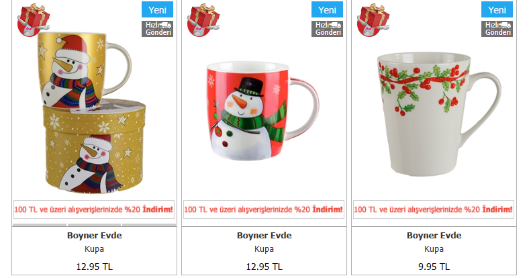This screenshot has width=529, height=278.
Task: Click %20 İndirim banner under red snowman mug
Action: click(263, 210)
